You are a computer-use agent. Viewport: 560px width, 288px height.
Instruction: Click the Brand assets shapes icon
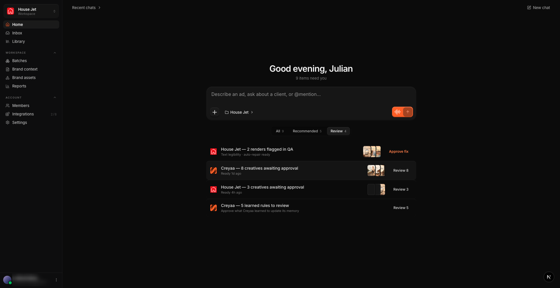click(x=8, y=78)
